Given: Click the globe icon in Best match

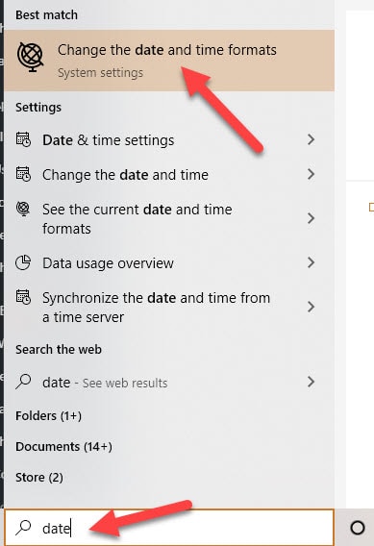Looking at the screenshot, I should click(31, 58).
